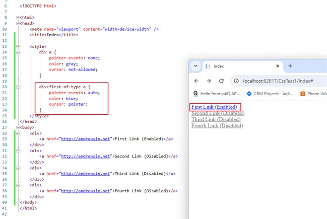Collapse the div:first-of-type CSS rule
This screenshot has width=327, height=219.
[x=18, y=87]
